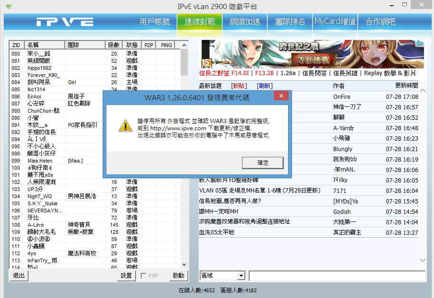Select user NighT_WG in row 104
Screen dimensions: 434x298
click(95, 196)
